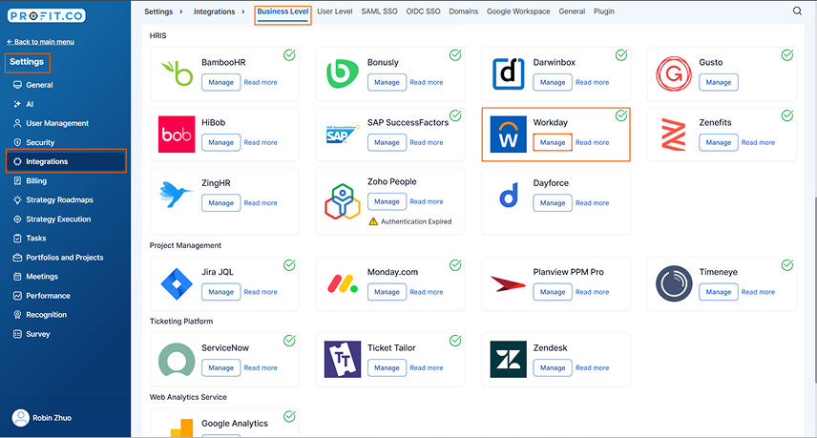Switch to the User Level tab

tap(334, 11)
